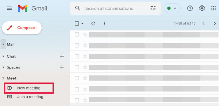Image resolution: width=219 pixels, height=106 pixels.
Task: Check the fourth email row checkbox
Action: pos(77,67)
